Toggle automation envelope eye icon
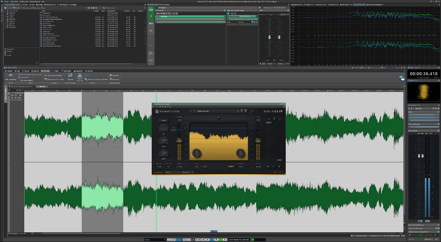441x242 pixels. tap(228, 16)
